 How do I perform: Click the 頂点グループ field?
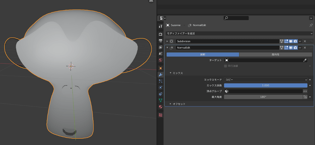pyautogui.click(x=263, y=91)
